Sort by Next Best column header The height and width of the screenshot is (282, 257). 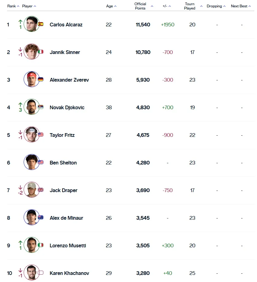[241, 6]
